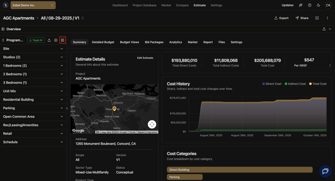Viewport: 335px width, 181px height.
Task: Expand the Open Common Area section
Action: pyautogui.click(x=33, y=116)
